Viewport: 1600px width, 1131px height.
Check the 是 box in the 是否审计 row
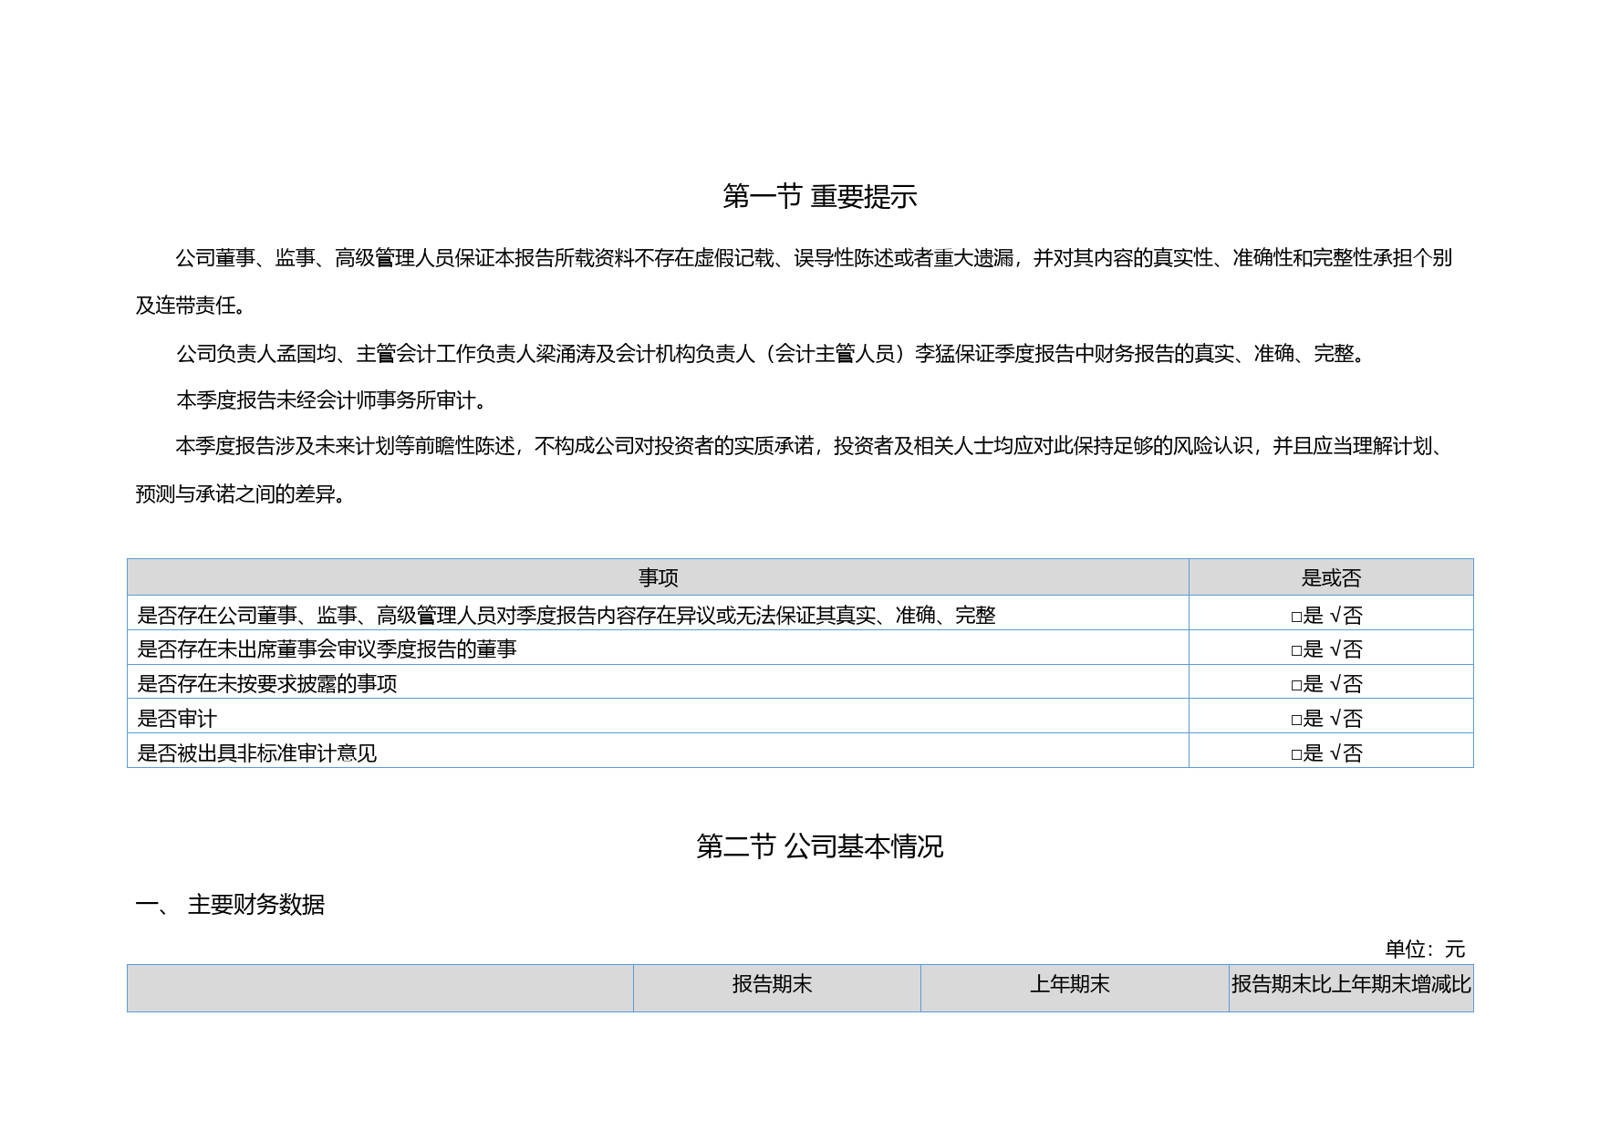click(x=1296, y=720)
